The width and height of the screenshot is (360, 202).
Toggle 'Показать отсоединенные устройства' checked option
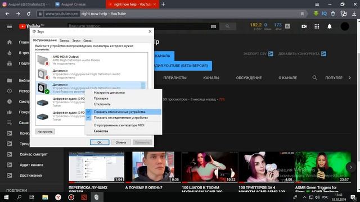(x=123, y=118)
